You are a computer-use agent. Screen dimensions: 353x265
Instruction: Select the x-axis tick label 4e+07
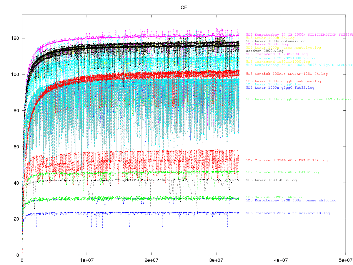[281, 260]
